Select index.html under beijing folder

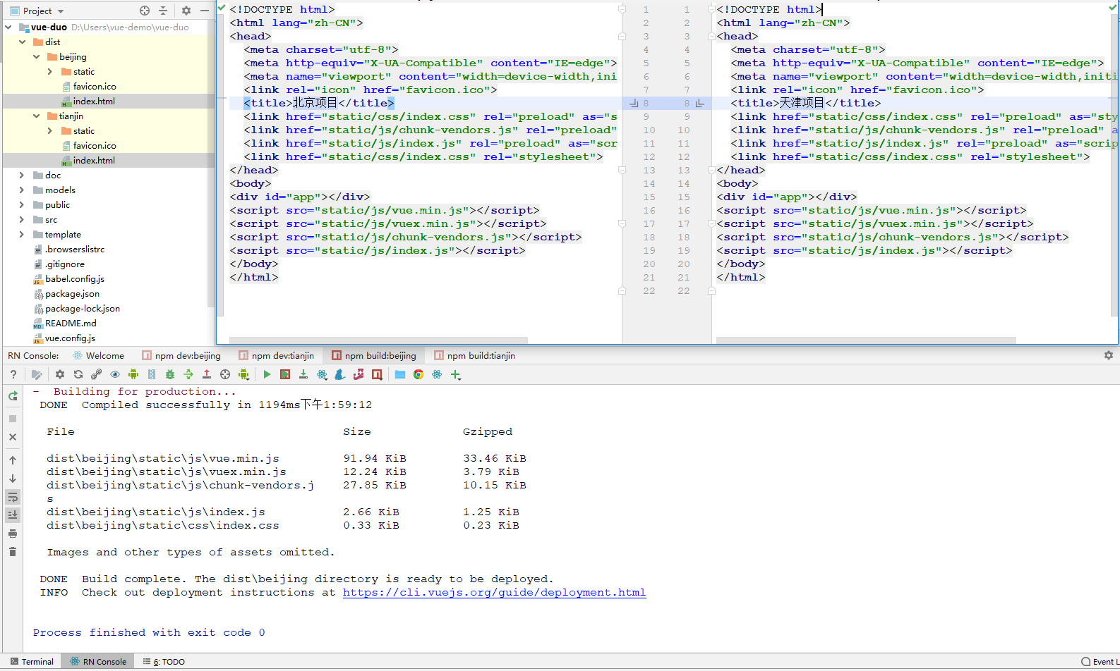[x=94, y=101]
